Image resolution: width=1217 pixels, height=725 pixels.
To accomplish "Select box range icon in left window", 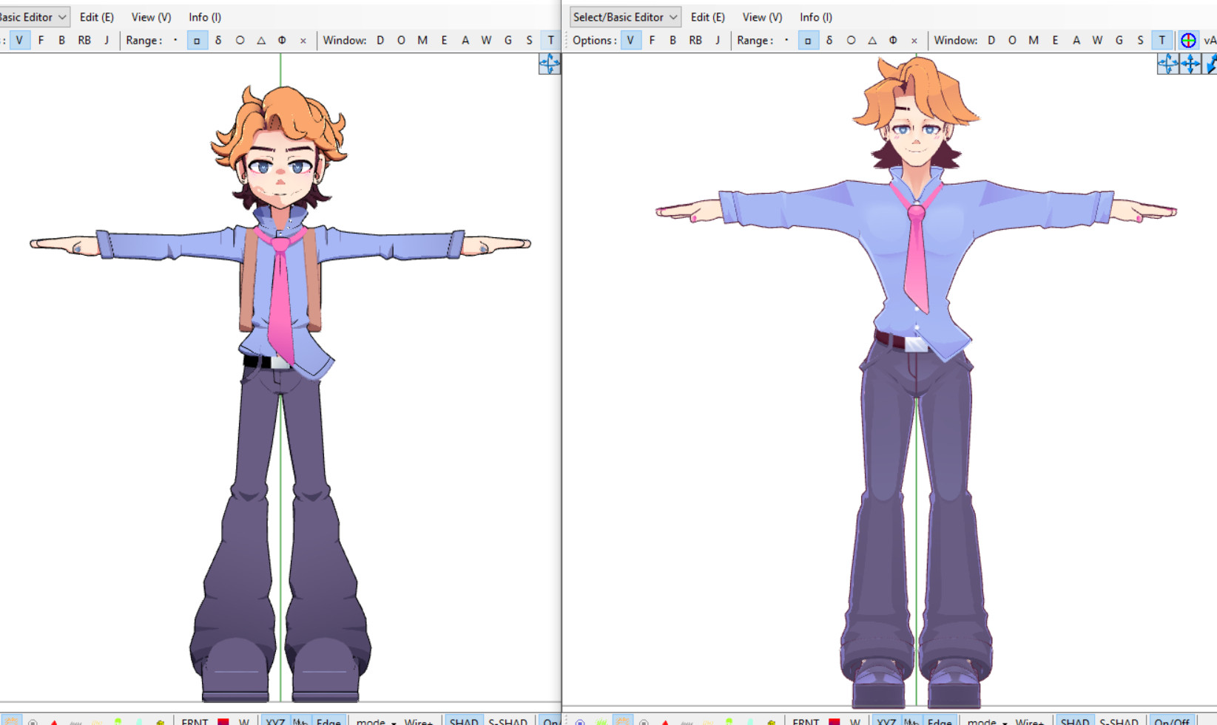I will pos(197,40).
